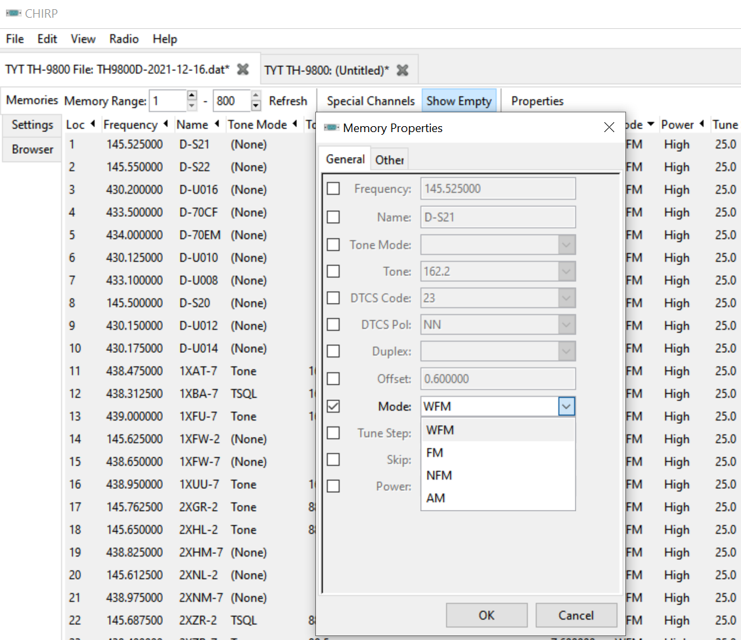The width and height of the screenshot is (741, 640).
Task: Select NFM from the Mode list
Action: [x=498, y=476]
